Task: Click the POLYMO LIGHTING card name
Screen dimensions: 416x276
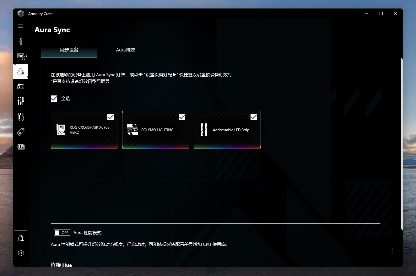Action: click(157, 130)
